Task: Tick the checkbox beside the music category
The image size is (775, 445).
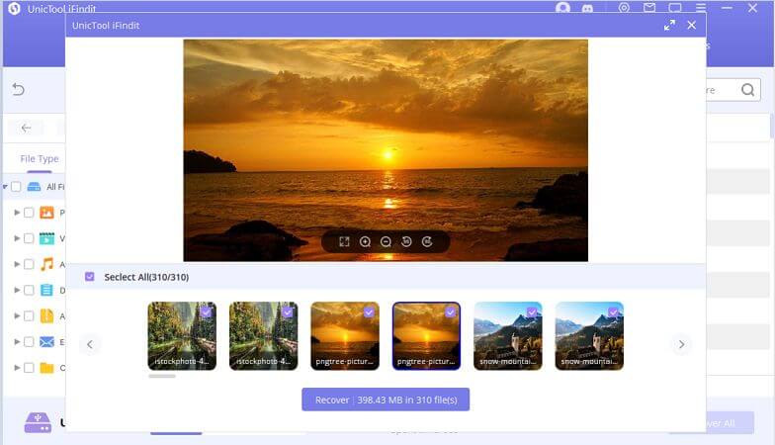Action: (29, 264)
